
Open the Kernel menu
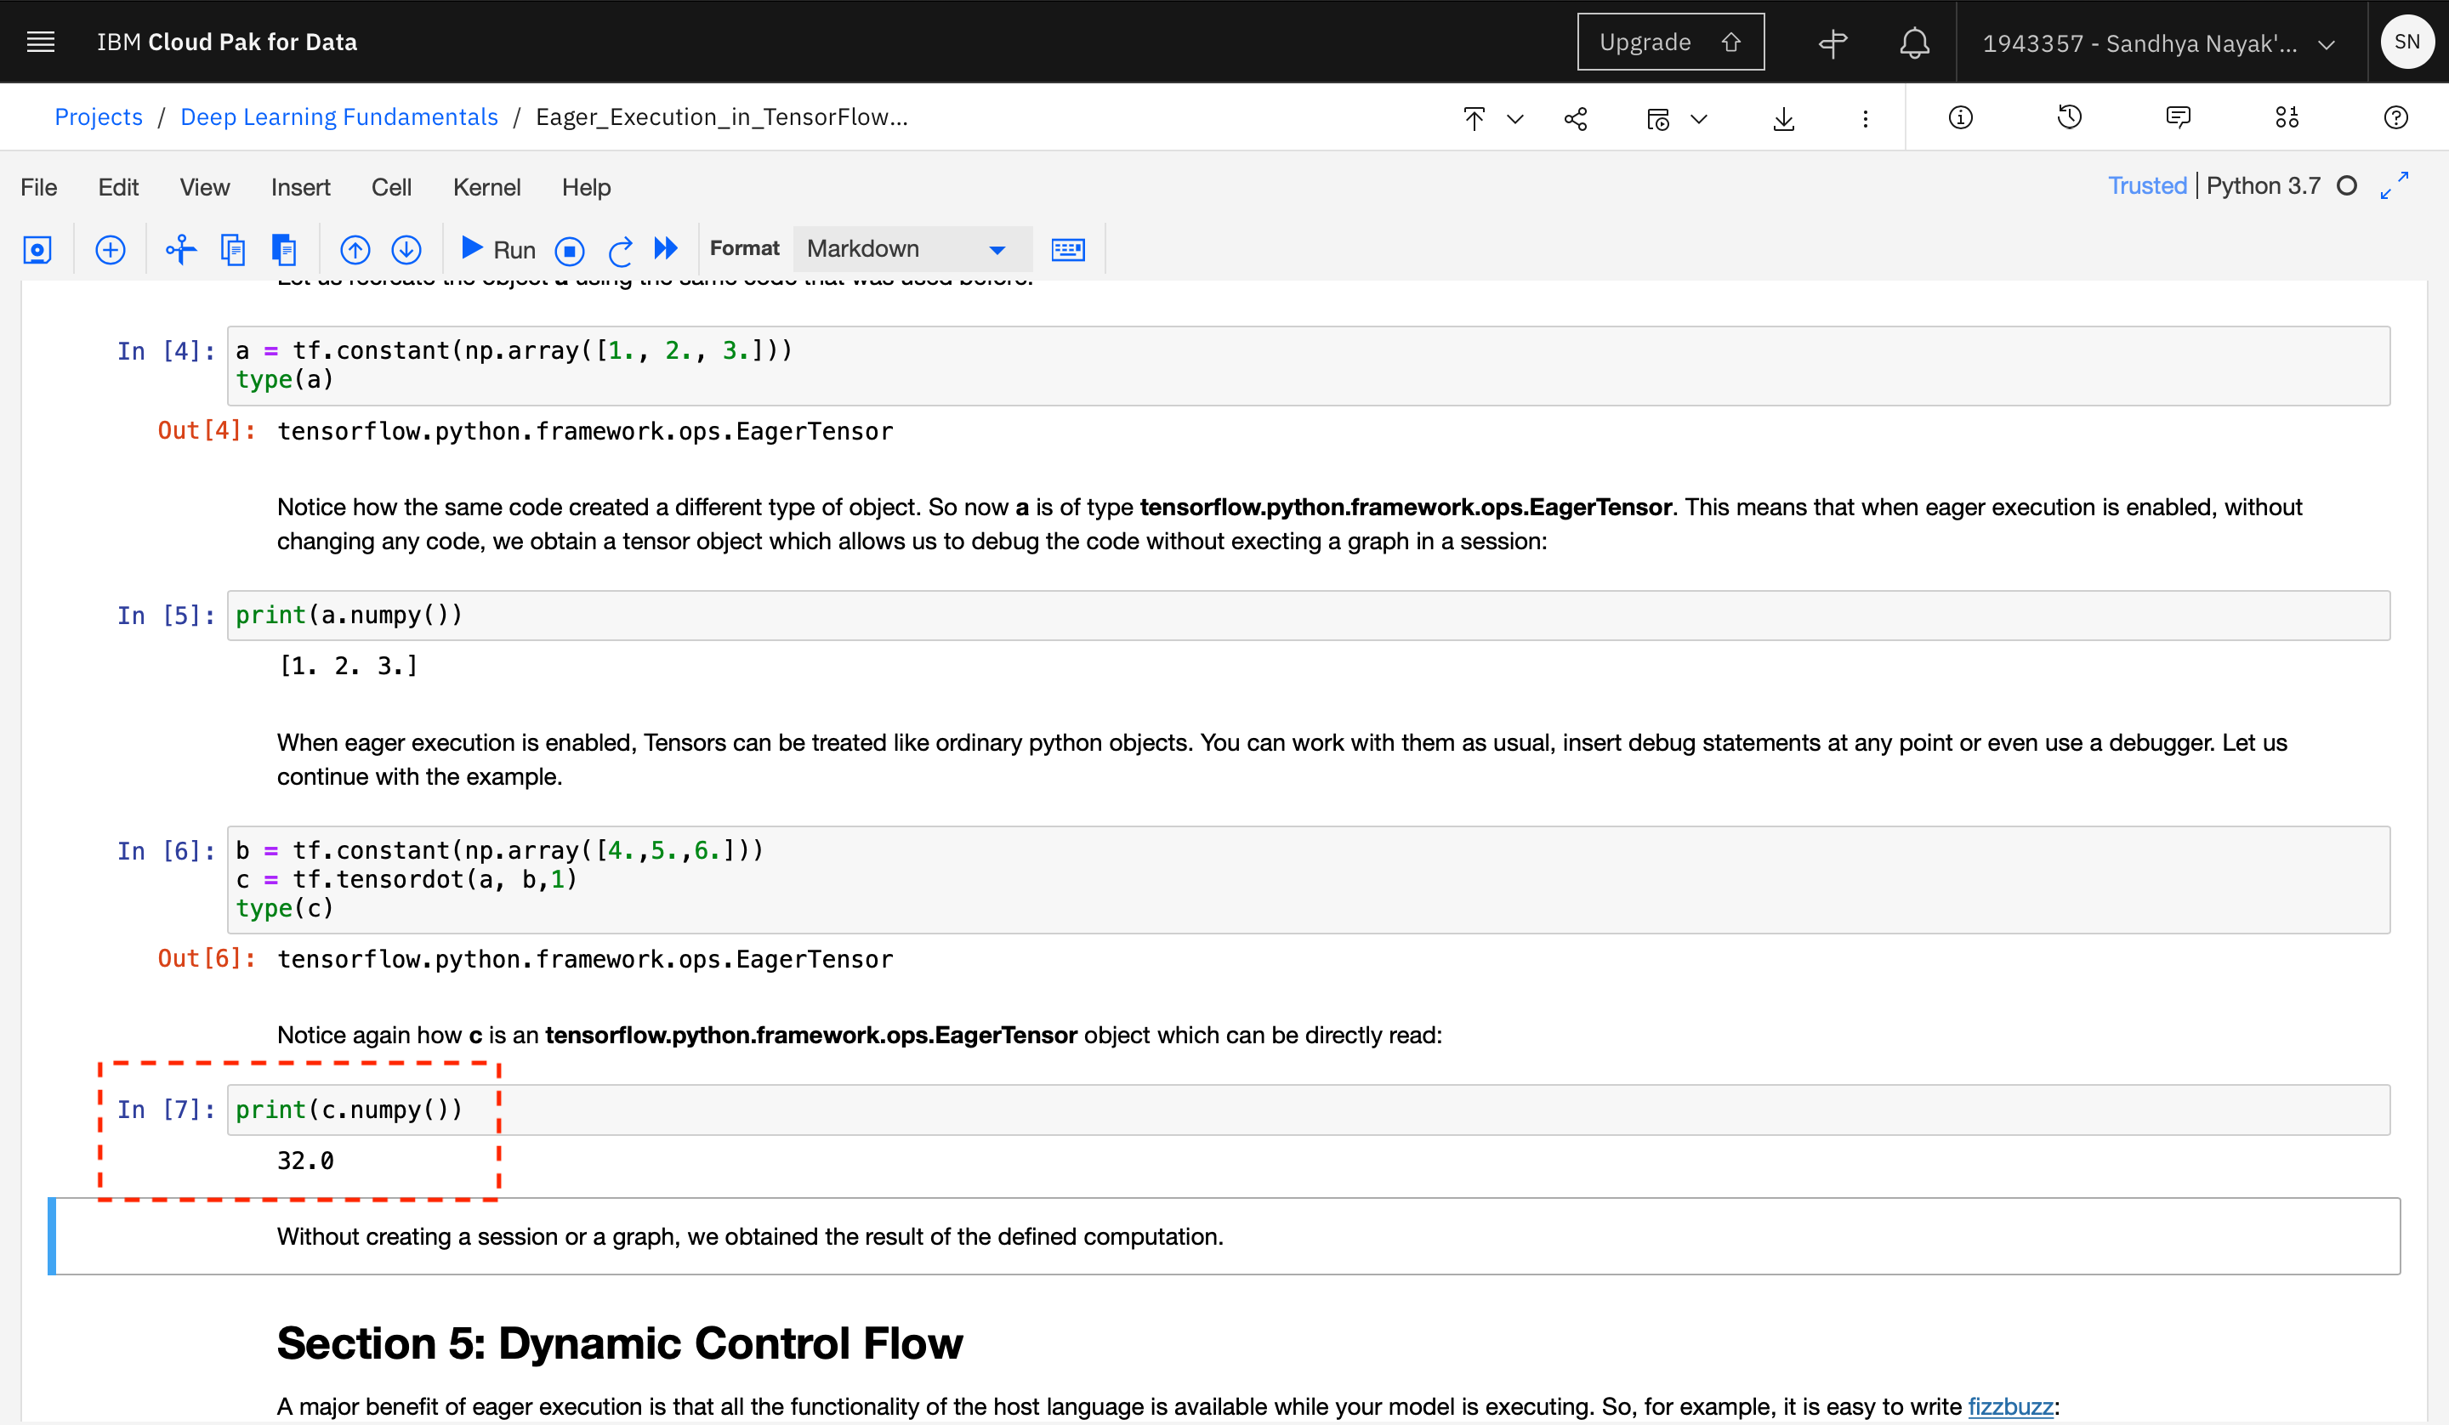(x=487, y=187)
